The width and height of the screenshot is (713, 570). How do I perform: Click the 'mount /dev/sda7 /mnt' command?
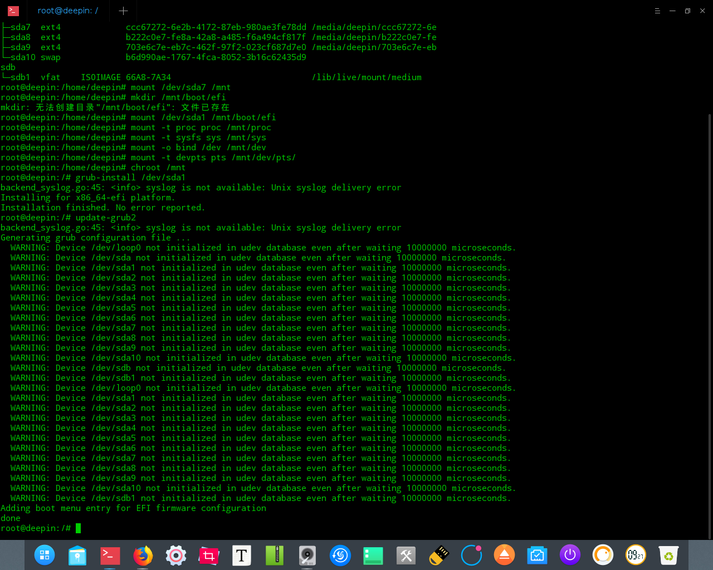tap(181, 87)
